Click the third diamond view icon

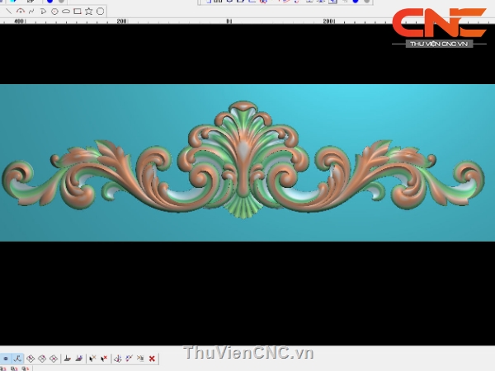pos(54,359)
